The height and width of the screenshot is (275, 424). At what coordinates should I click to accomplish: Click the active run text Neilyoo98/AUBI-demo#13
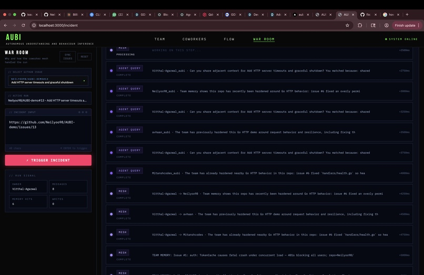pyautogui.click(x=47, y=101)
